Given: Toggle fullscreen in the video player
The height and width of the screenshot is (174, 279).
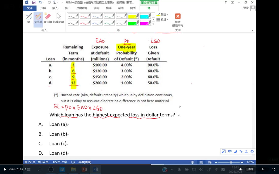Looking at the screenshot, I should pyautogui.click(x=274, y=169).
